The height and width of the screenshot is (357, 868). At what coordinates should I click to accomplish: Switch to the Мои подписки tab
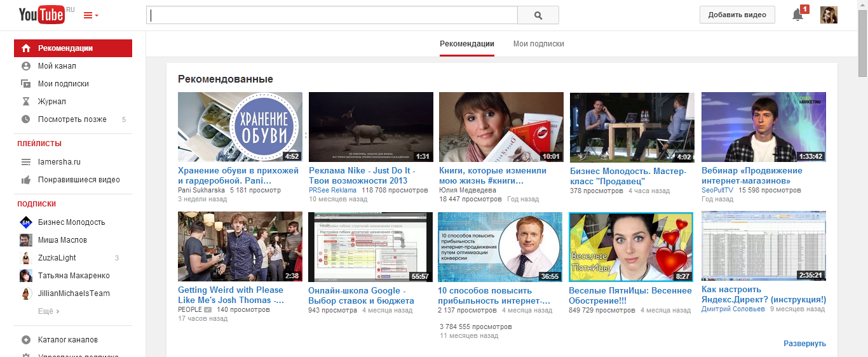click(x=538, y=44)
